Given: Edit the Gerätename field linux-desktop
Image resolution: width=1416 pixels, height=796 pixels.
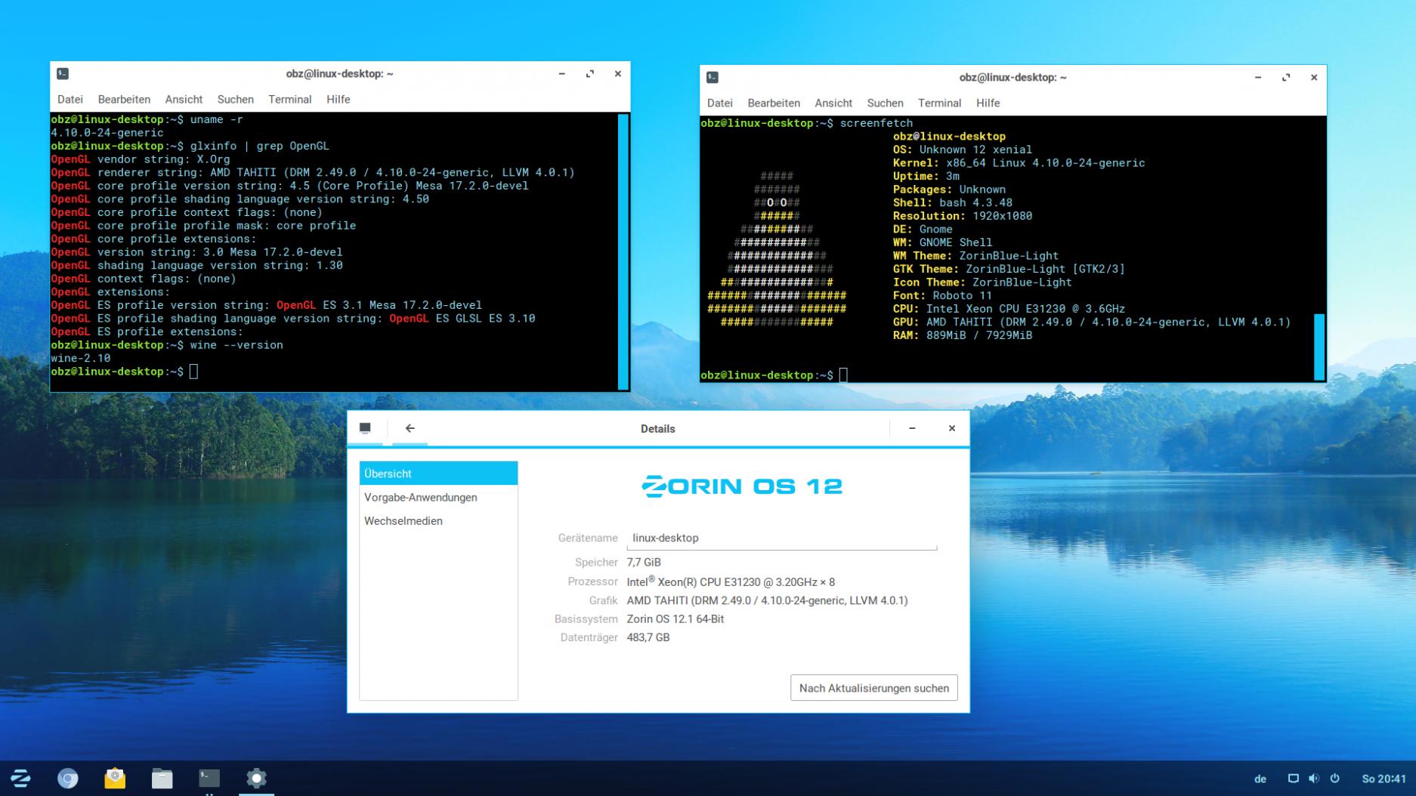Looking at the screenshot, I should coord(781,538).
